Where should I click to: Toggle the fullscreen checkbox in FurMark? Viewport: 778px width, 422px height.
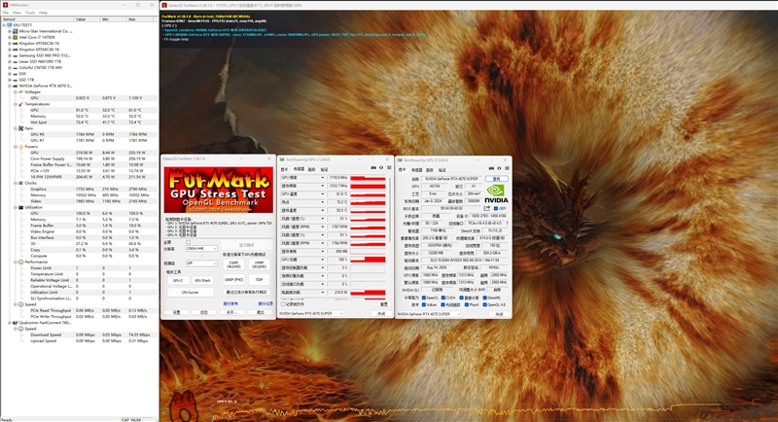pos(188,242)
